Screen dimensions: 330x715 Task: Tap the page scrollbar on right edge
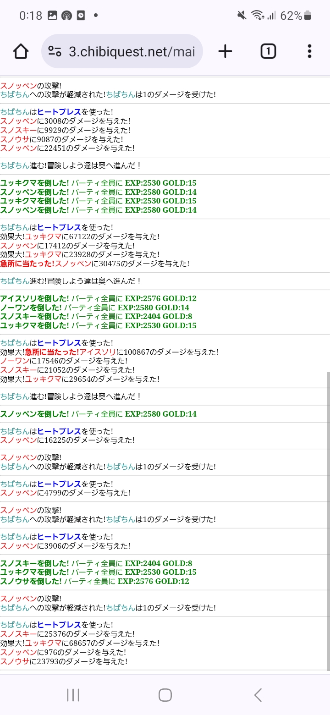click(328, 521)
